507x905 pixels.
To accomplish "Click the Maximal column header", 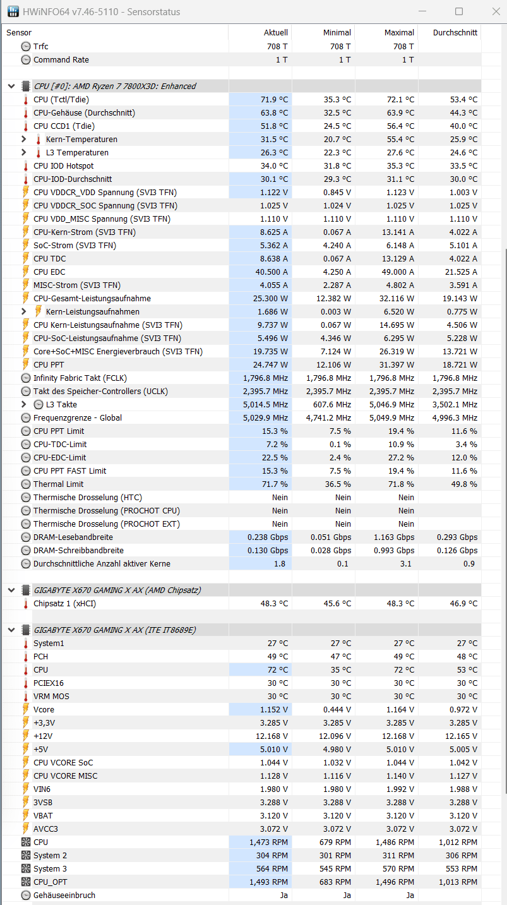I will click(x=386, y=32).
